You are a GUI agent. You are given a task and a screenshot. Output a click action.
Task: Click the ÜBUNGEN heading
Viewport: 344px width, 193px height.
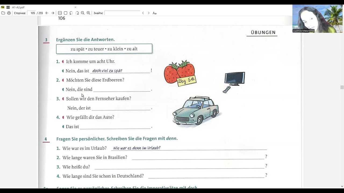coord(263,32)
